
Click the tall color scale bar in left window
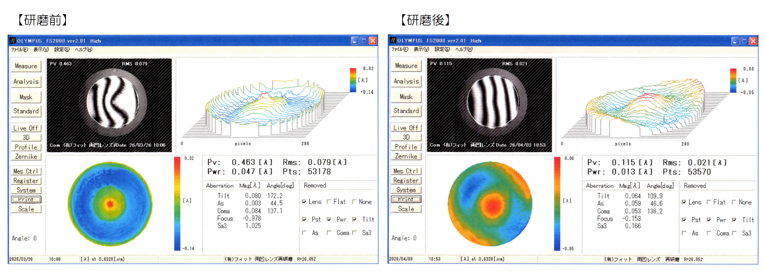coord(177,204)
